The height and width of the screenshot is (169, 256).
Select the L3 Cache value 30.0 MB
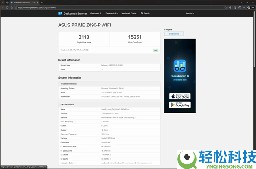[x=106, y=159]
